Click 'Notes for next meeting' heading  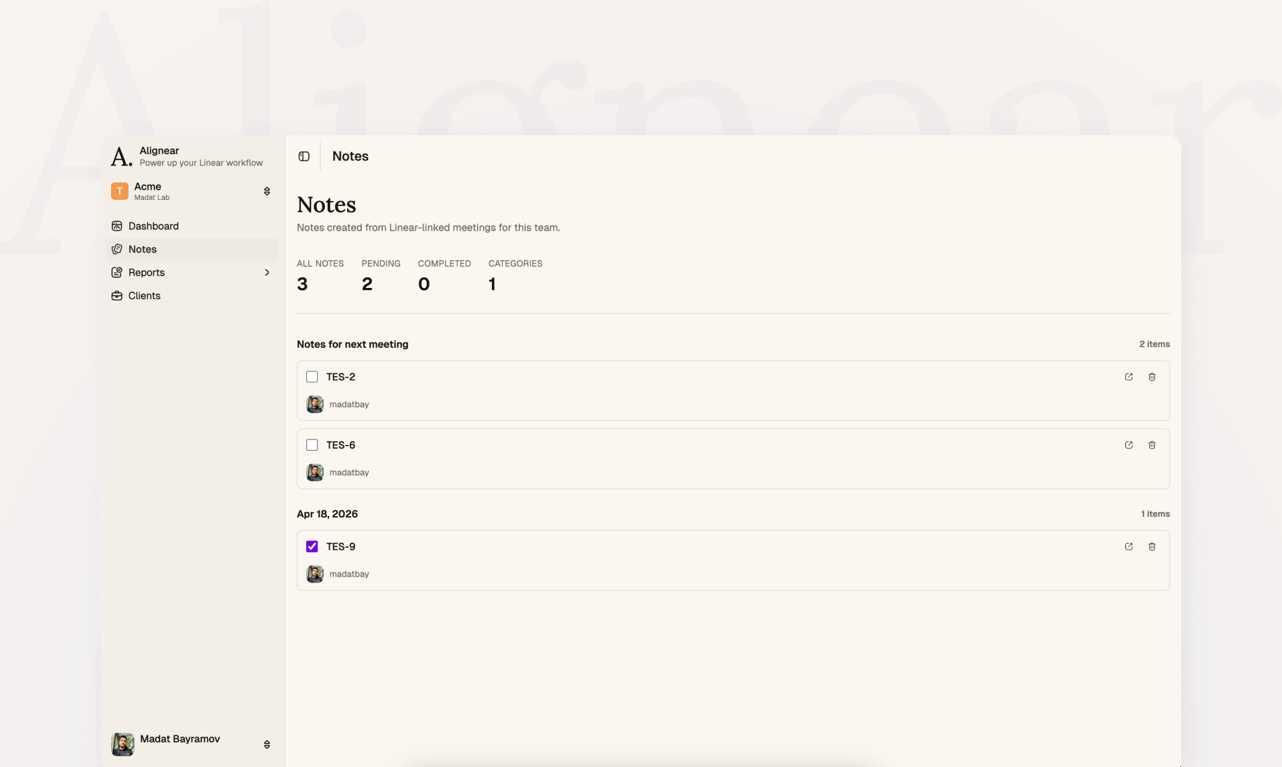click(353, 344)
